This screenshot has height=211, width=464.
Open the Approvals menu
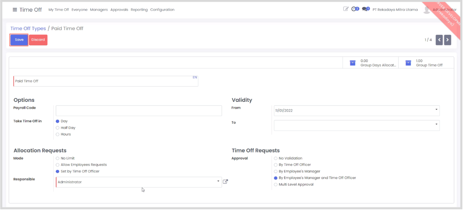tap(119, 10)
